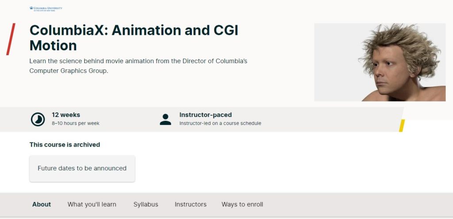Click the This course is archived notice

point(65,144)
